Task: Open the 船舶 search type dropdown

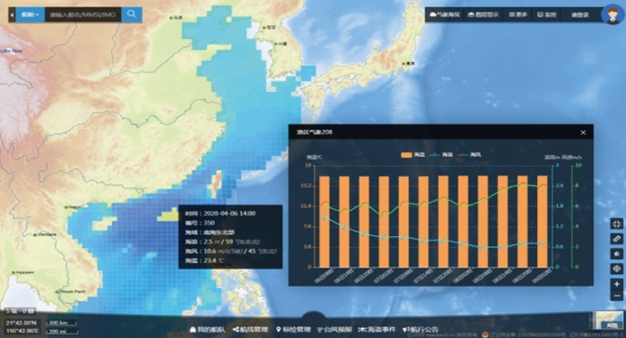Action: pos(31,14)
